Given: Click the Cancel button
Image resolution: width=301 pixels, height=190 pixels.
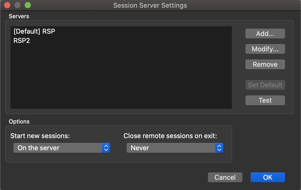Looking at the screenshot, I should 225,177.
